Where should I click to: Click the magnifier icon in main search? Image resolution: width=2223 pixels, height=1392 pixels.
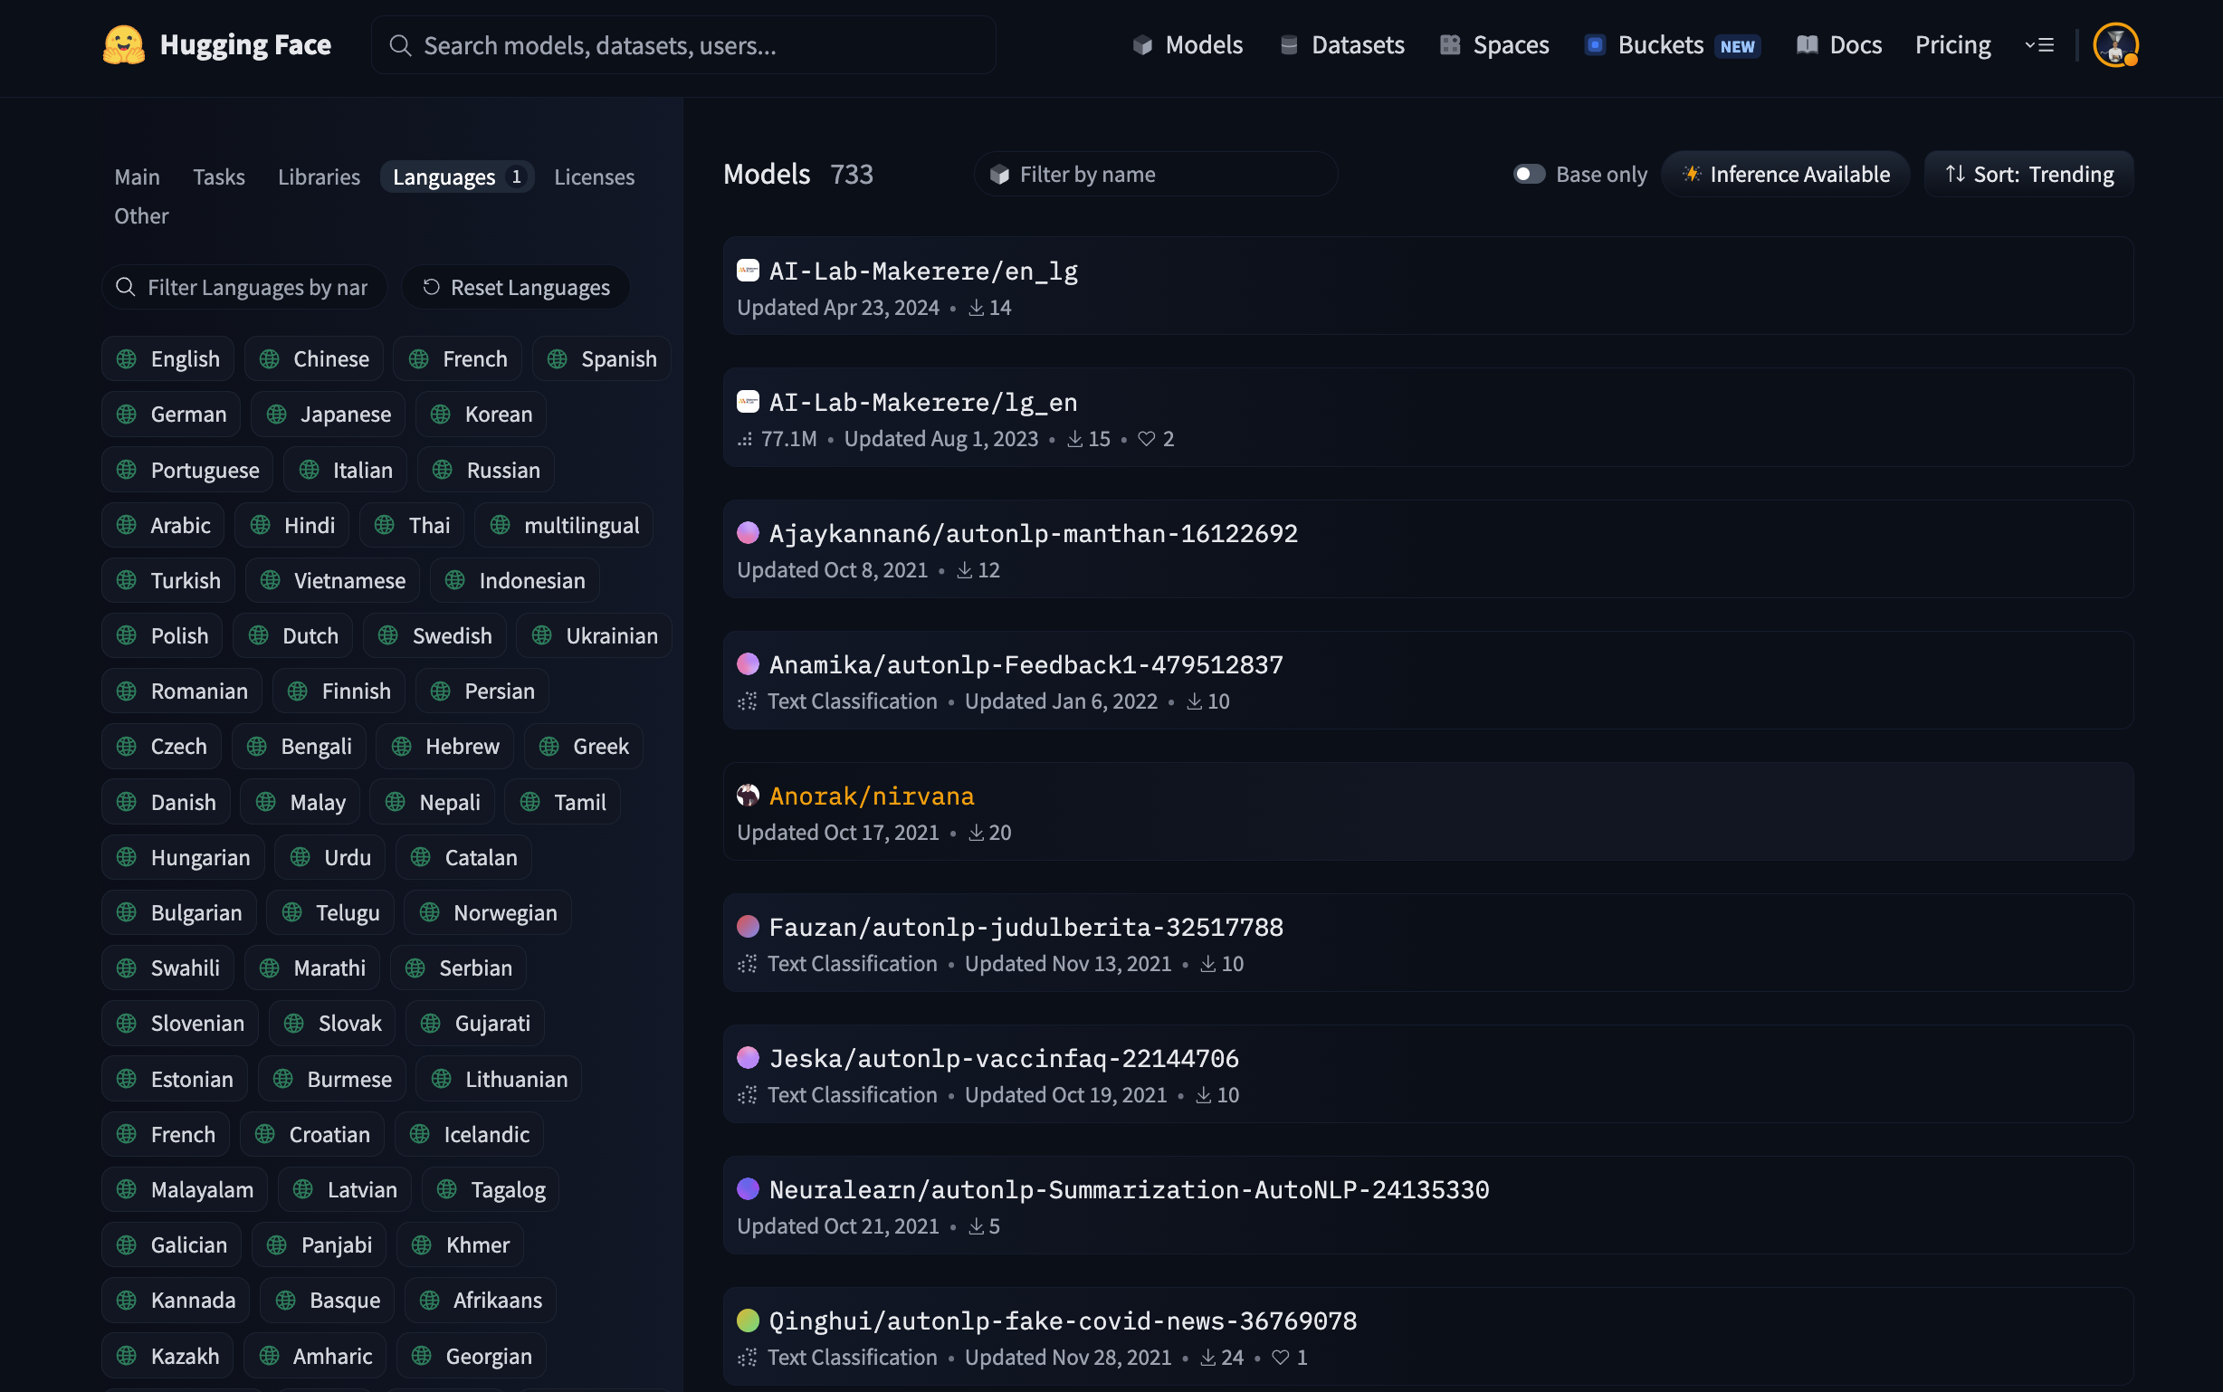[399, 45]
